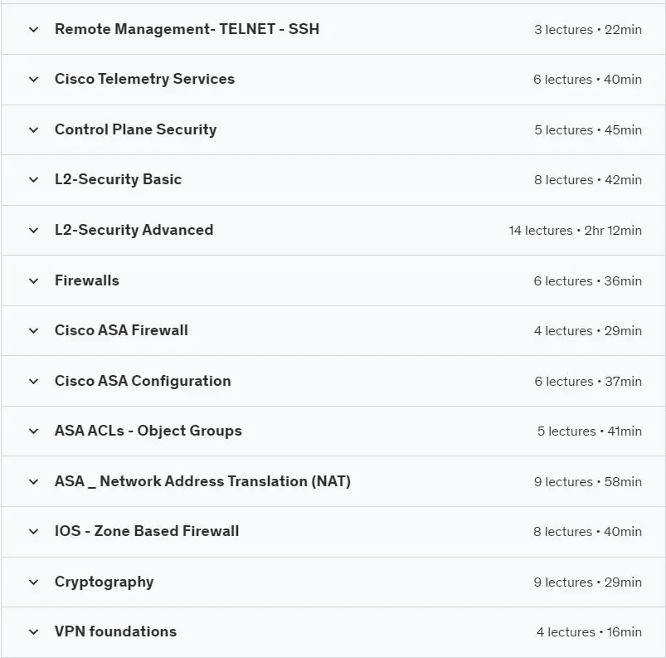Select the VPN foundations section title

115,631
